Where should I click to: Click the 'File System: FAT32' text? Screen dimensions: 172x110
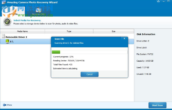click(x=145, y=54)
